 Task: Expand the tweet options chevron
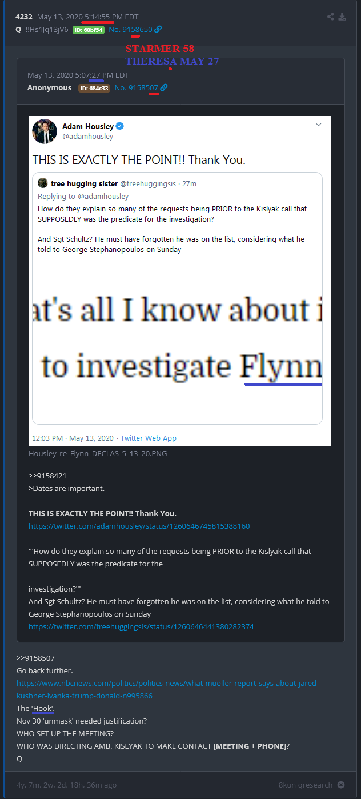[x=318, y=125]
